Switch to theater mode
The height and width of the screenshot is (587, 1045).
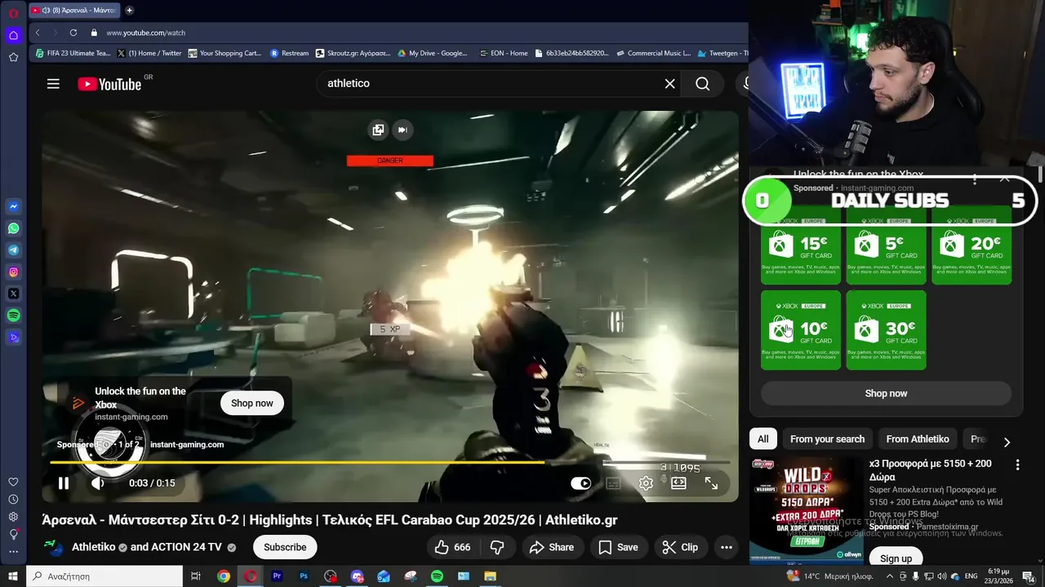[x=678, y=483]
